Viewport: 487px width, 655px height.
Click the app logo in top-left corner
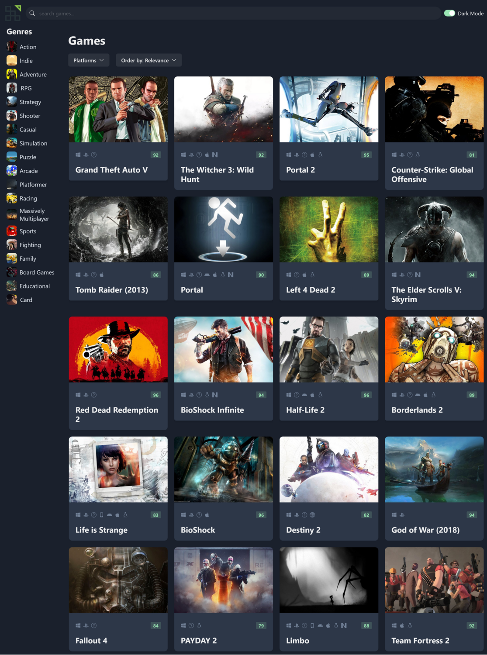(x=13, y=13)
